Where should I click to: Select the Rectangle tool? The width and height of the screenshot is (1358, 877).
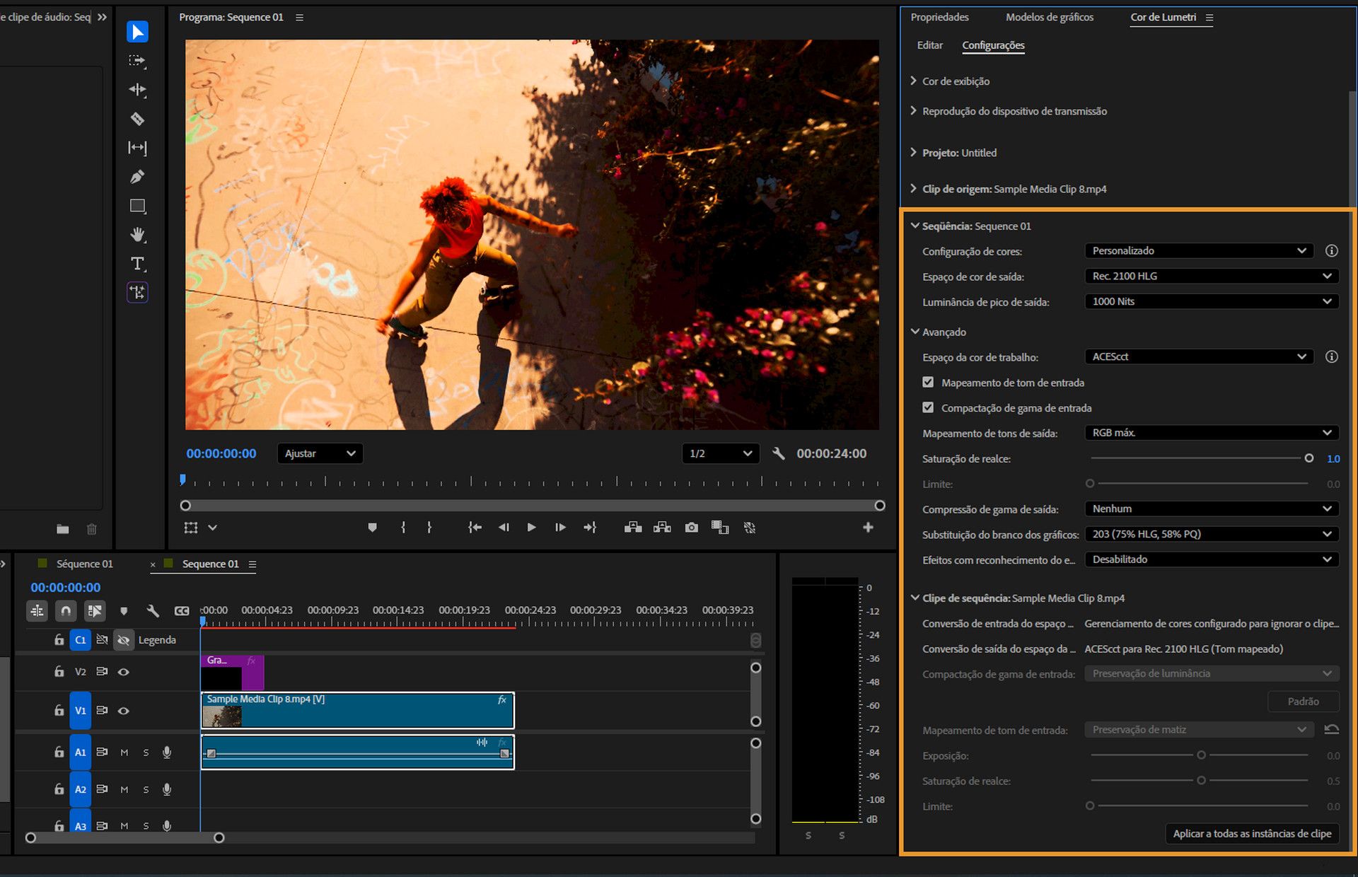138,206
